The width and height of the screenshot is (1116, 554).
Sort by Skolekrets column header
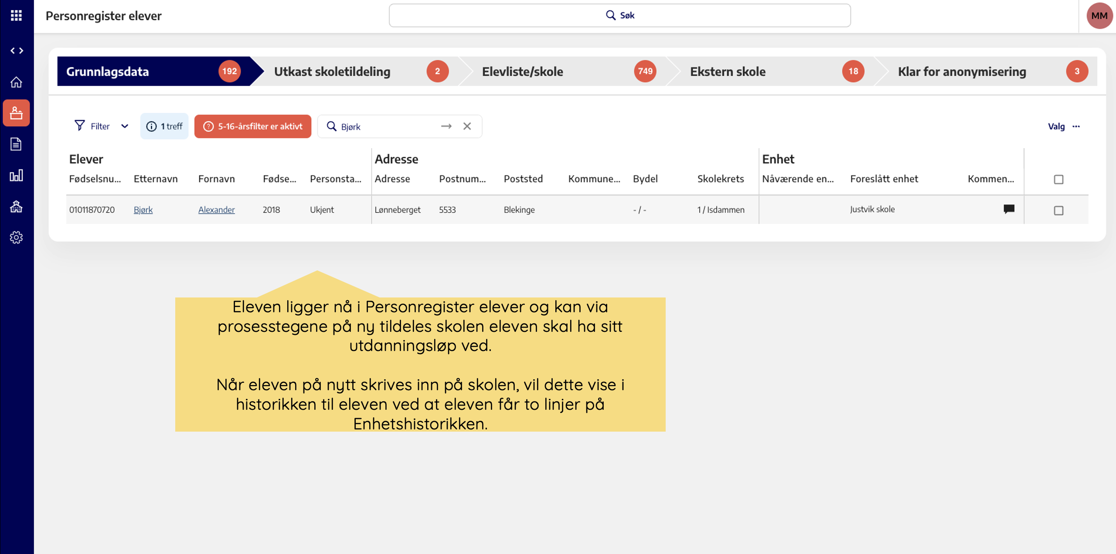coord(721,179)
